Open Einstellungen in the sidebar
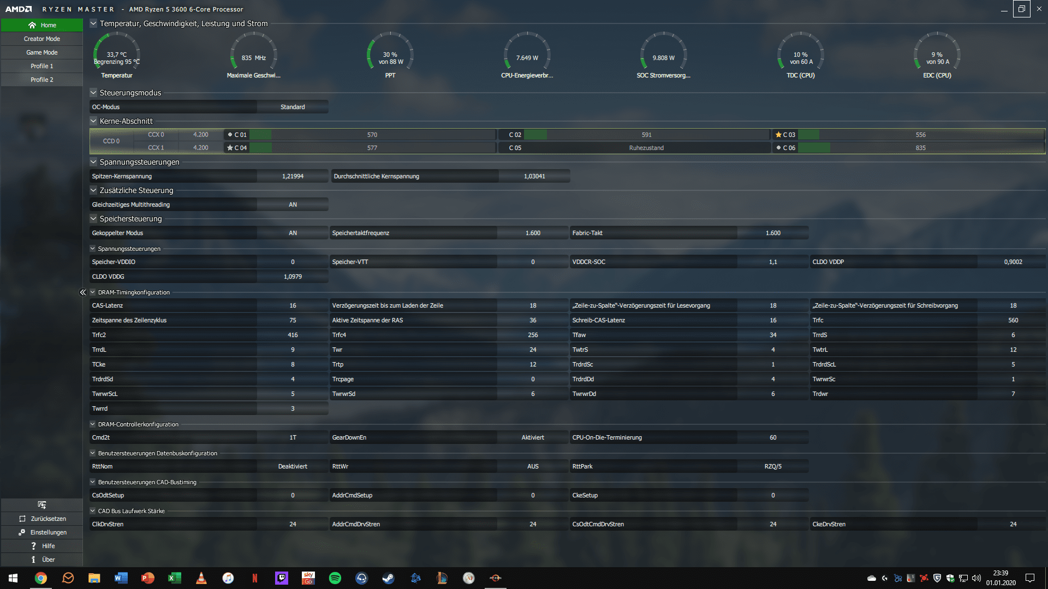The width and height of the screenshot is (1048, 589). pos(42,532)
